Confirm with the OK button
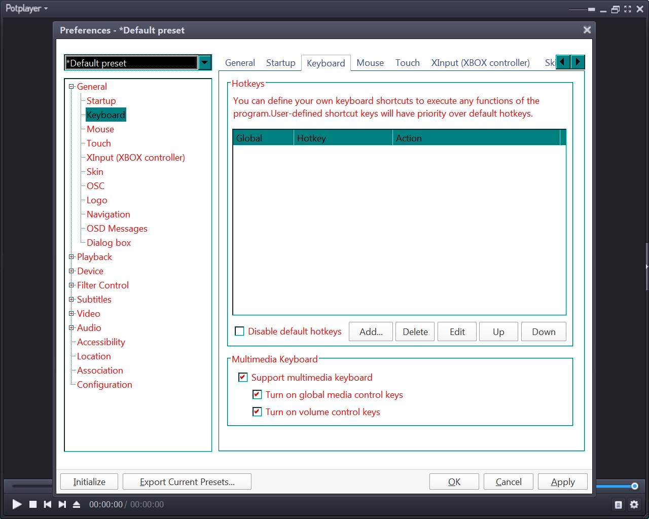Viewport: 649px width, 519px height. [454, 481]
